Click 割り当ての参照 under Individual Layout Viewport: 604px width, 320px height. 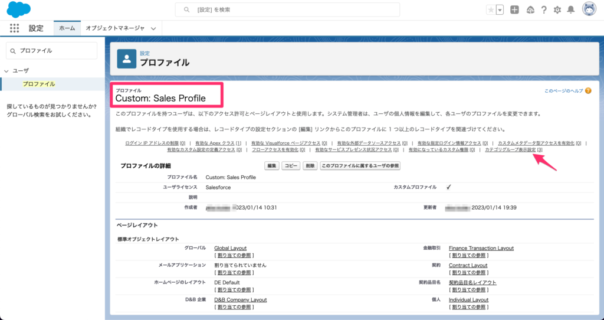pos(468,307)
